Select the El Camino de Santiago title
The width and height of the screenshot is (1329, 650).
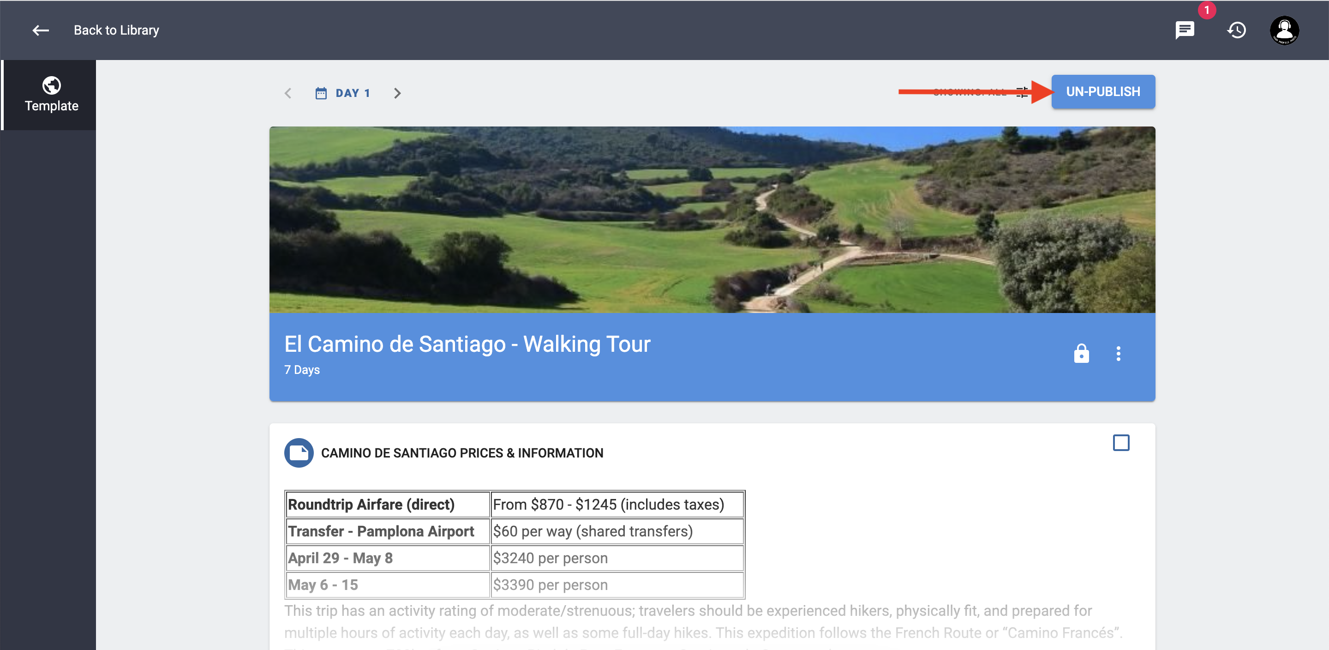click(467, 344)
